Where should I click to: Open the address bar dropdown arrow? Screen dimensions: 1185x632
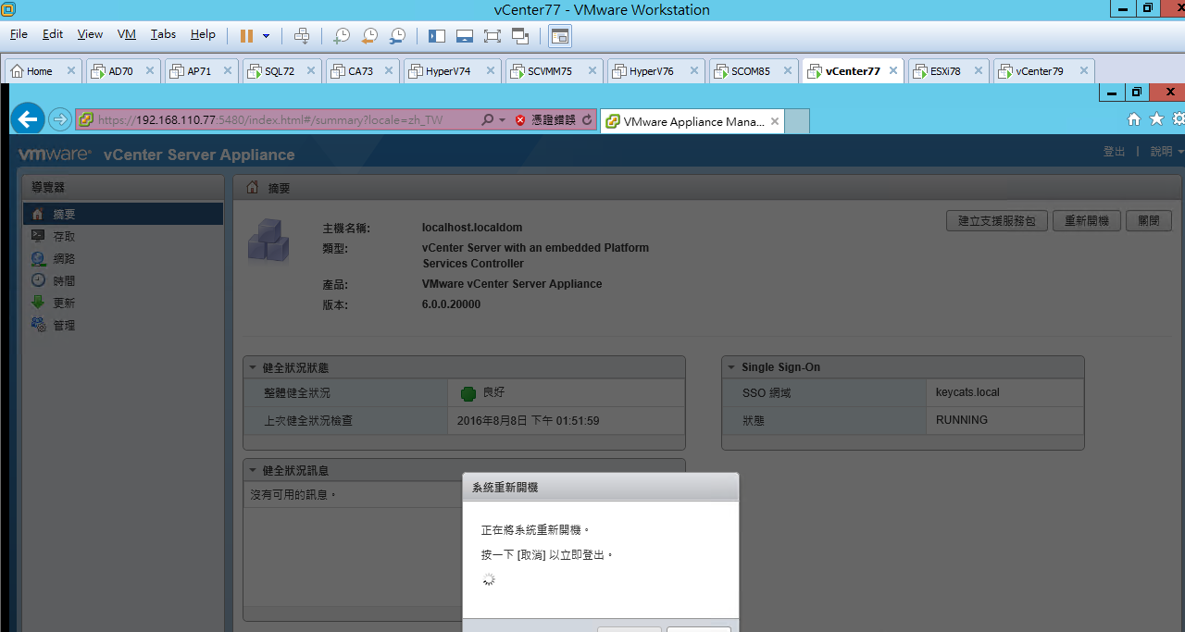503,120
